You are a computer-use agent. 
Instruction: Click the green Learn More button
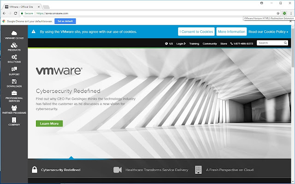click(49, 123)
